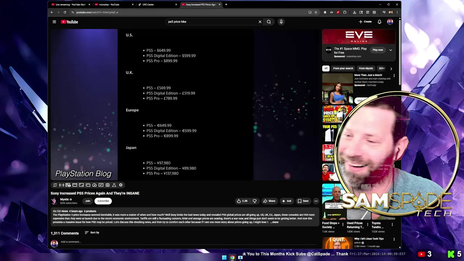The width and height of the screenshot is (464, 261).
Task: Switch to 'Live streaming - YouTube Studio' tab
Action: [70, 5]
